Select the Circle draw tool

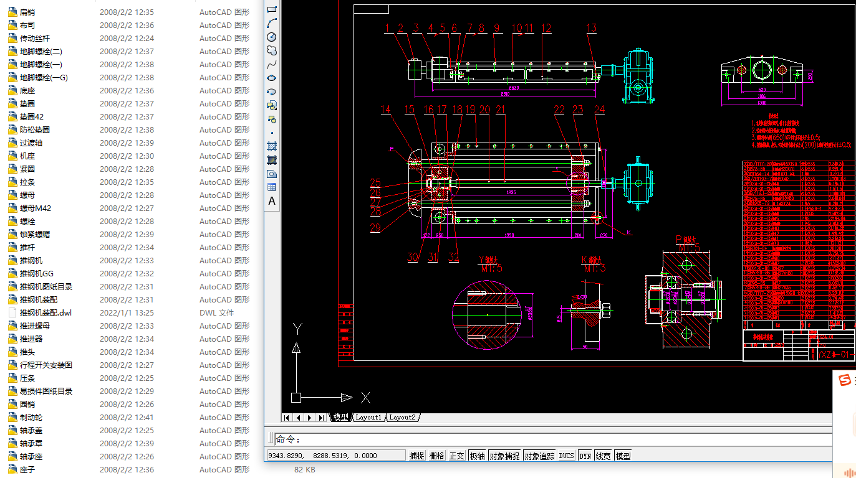(272, 37)
